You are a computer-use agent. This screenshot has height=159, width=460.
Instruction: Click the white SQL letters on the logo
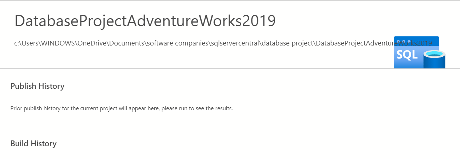(407, 55)
